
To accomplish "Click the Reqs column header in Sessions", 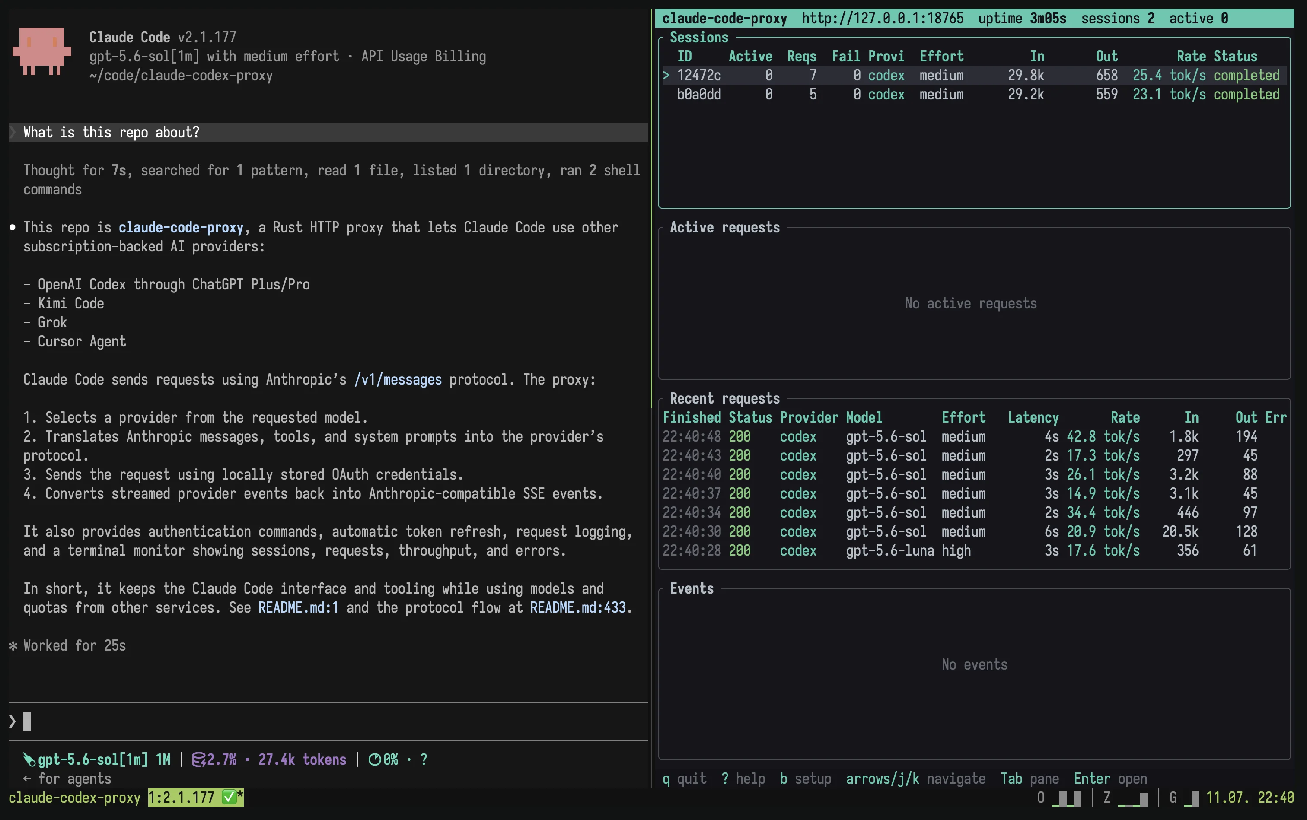I will click(x=801, y=57).
